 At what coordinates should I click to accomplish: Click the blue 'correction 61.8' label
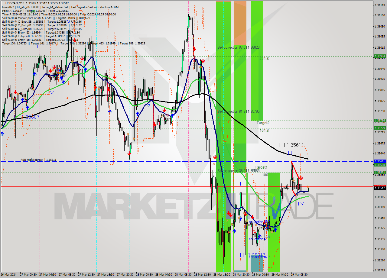(x=260, y=239)
